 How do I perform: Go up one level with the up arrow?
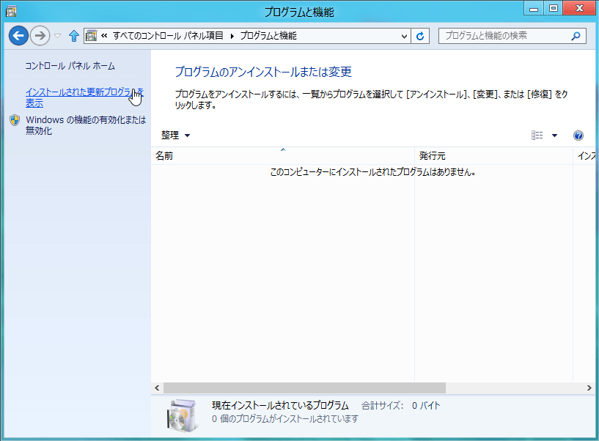coord(74,36)
